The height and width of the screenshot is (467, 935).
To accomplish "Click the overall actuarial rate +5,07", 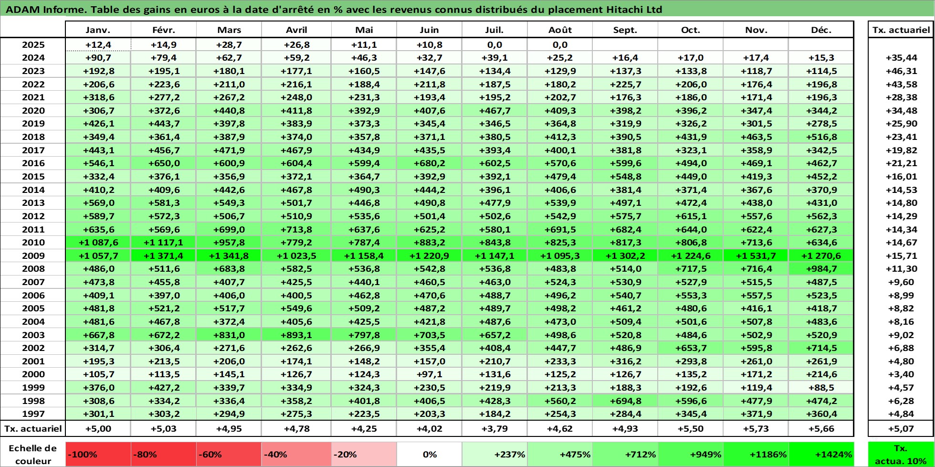I will click(x=901, y=429).
